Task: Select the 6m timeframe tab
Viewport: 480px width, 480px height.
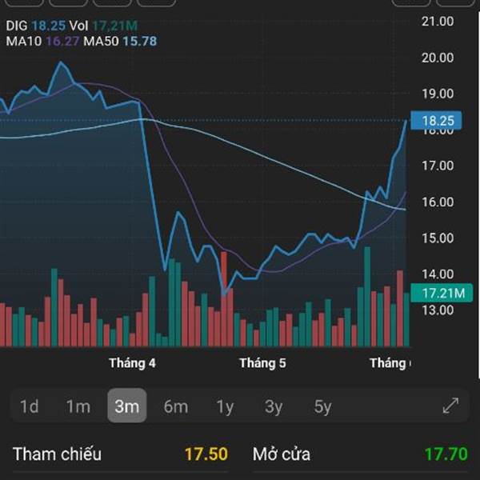Action: 176,406
